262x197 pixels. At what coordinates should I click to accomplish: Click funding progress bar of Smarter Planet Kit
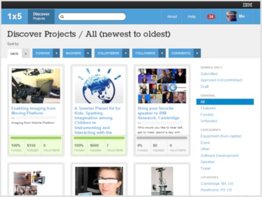pos(99,138)
